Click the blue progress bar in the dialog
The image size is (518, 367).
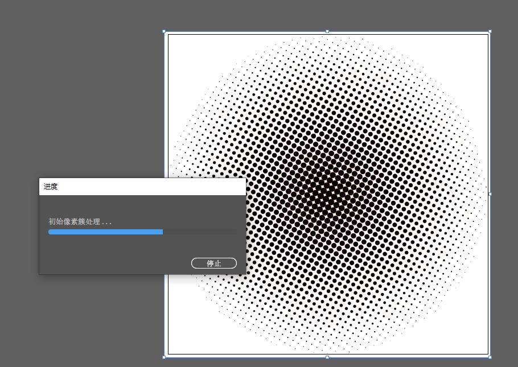142,232
